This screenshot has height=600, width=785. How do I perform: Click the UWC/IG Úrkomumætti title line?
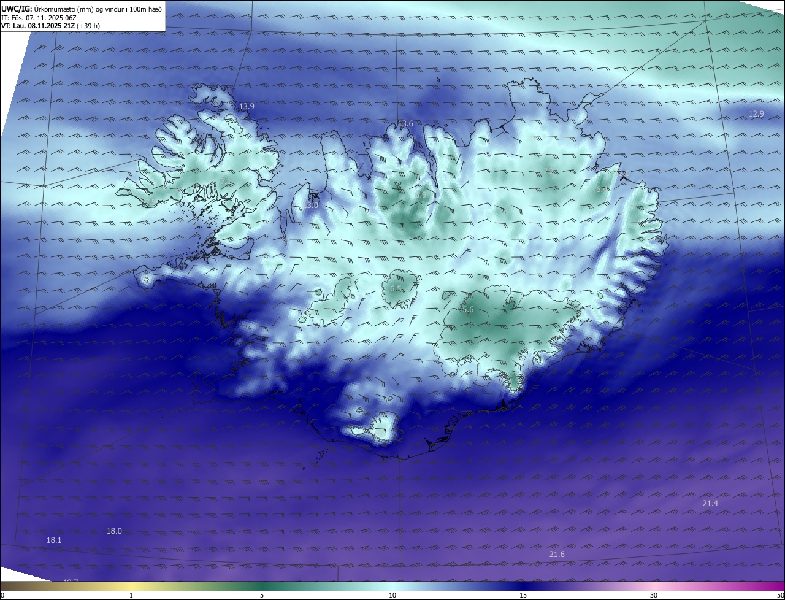tap(82, 8)
